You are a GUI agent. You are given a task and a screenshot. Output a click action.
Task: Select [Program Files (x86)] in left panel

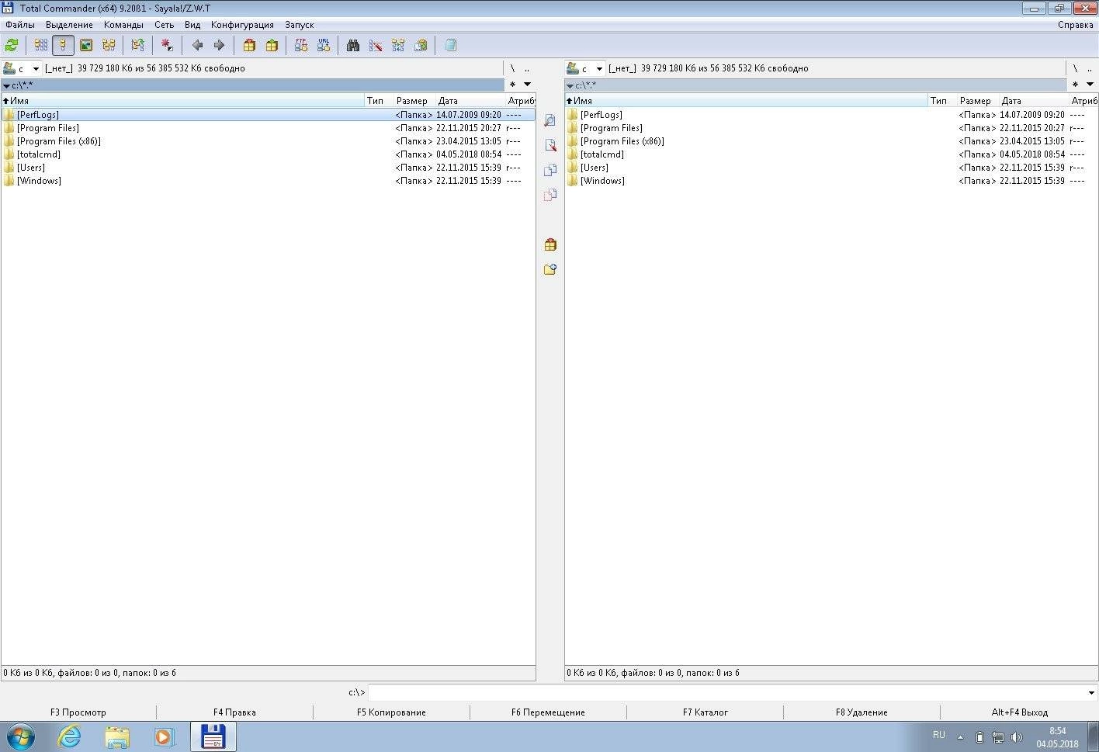[268, 141]
